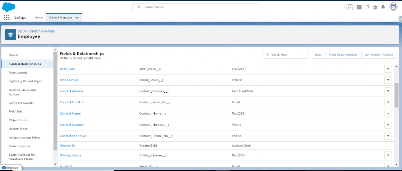The height and width of the screenshot is (171, 402).
Task: Select Fields & Relationships in sidebar
Action: [27, 64]
